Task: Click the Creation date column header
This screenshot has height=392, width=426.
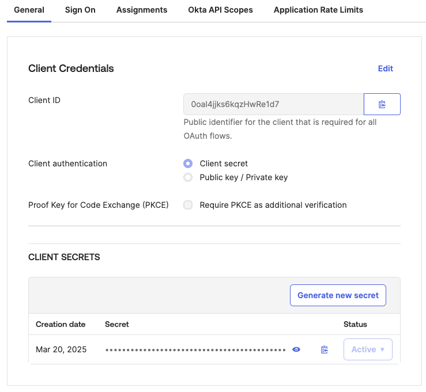Action: point(61,324)
